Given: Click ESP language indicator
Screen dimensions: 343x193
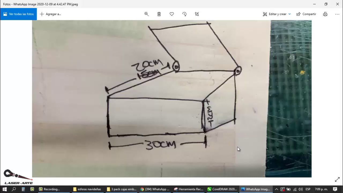Looking at the screenshot, I should 308,189.
